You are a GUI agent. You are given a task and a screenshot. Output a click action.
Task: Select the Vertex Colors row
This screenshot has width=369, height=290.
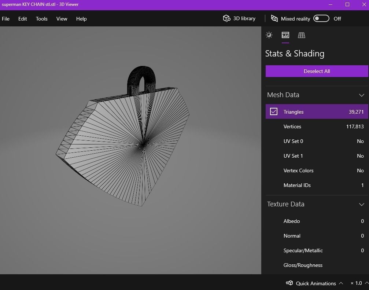point(317,170)
